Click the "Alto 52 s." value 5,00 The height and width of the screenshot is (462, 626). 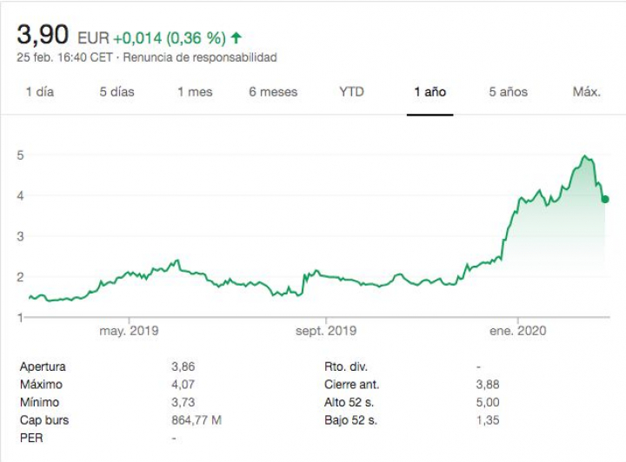point(488,402)
